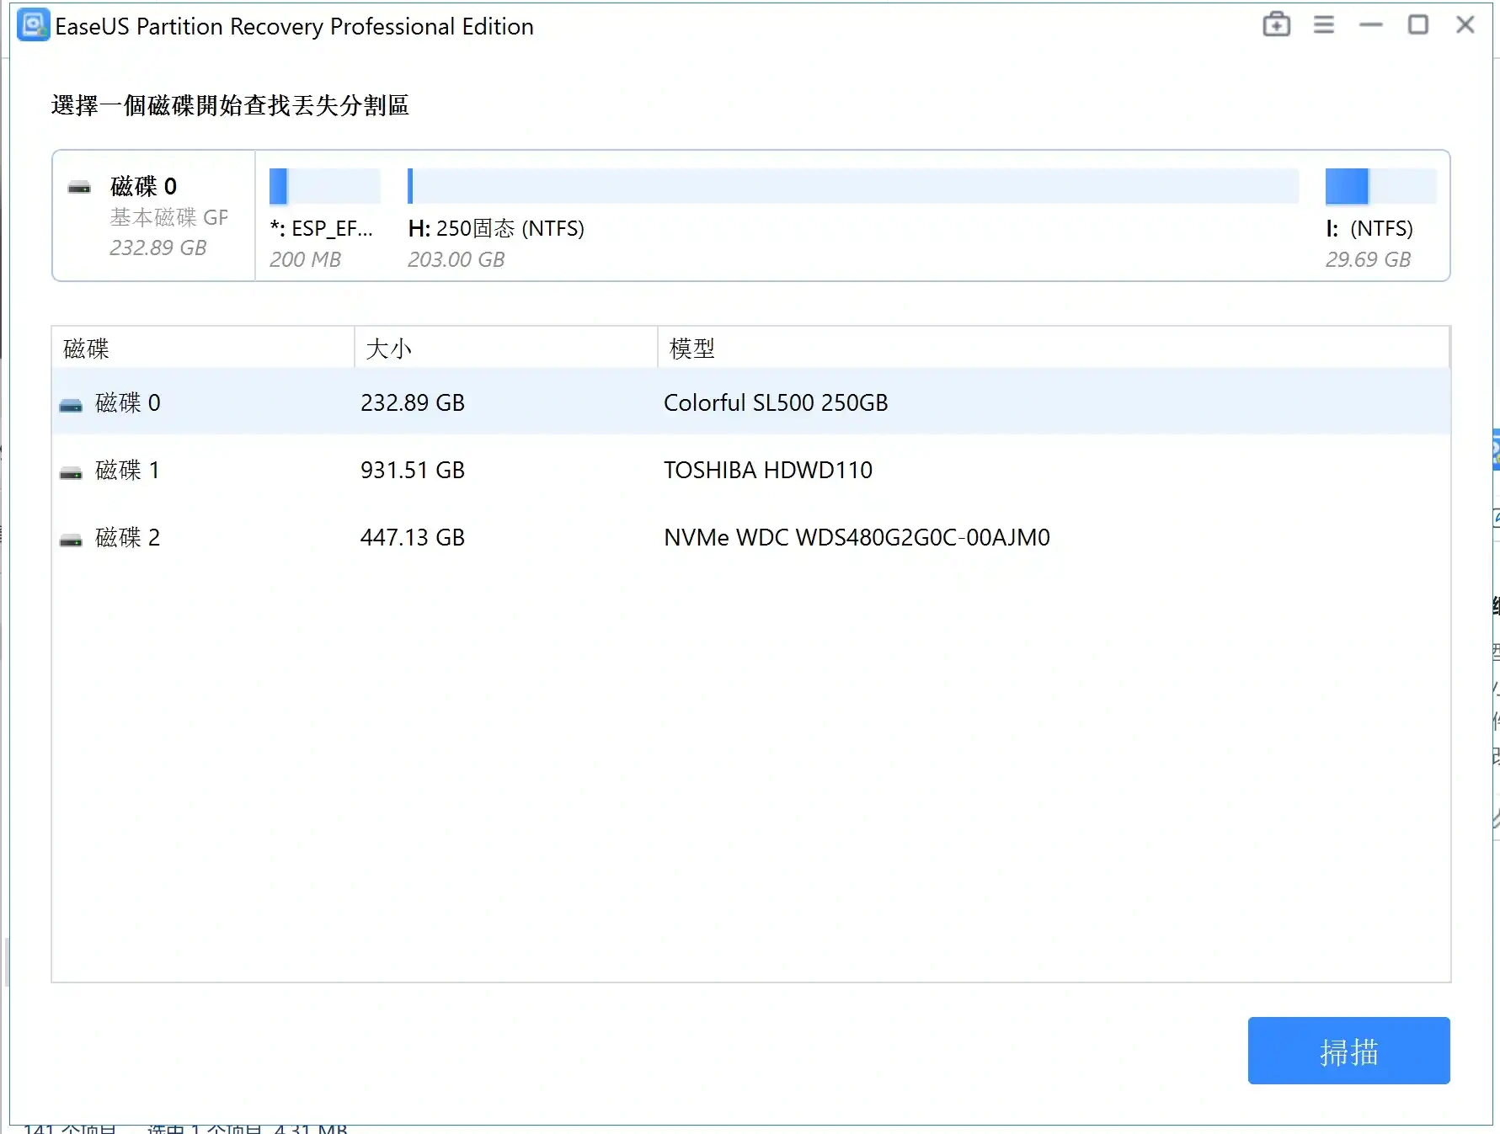Click the 29.69 GB partition size text

1368,259
